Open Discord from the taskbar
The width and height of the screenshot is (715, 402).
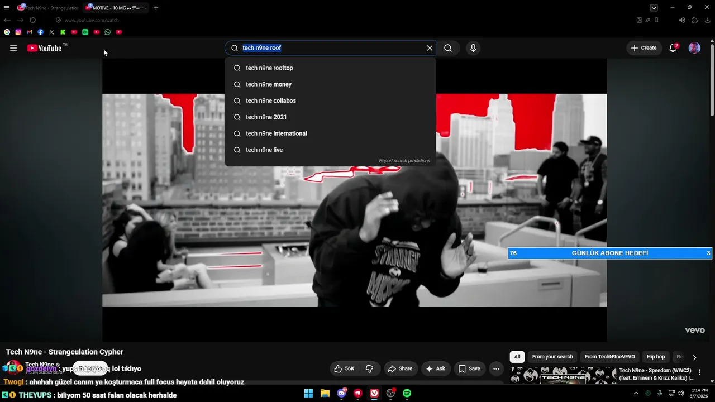point(341,394)
